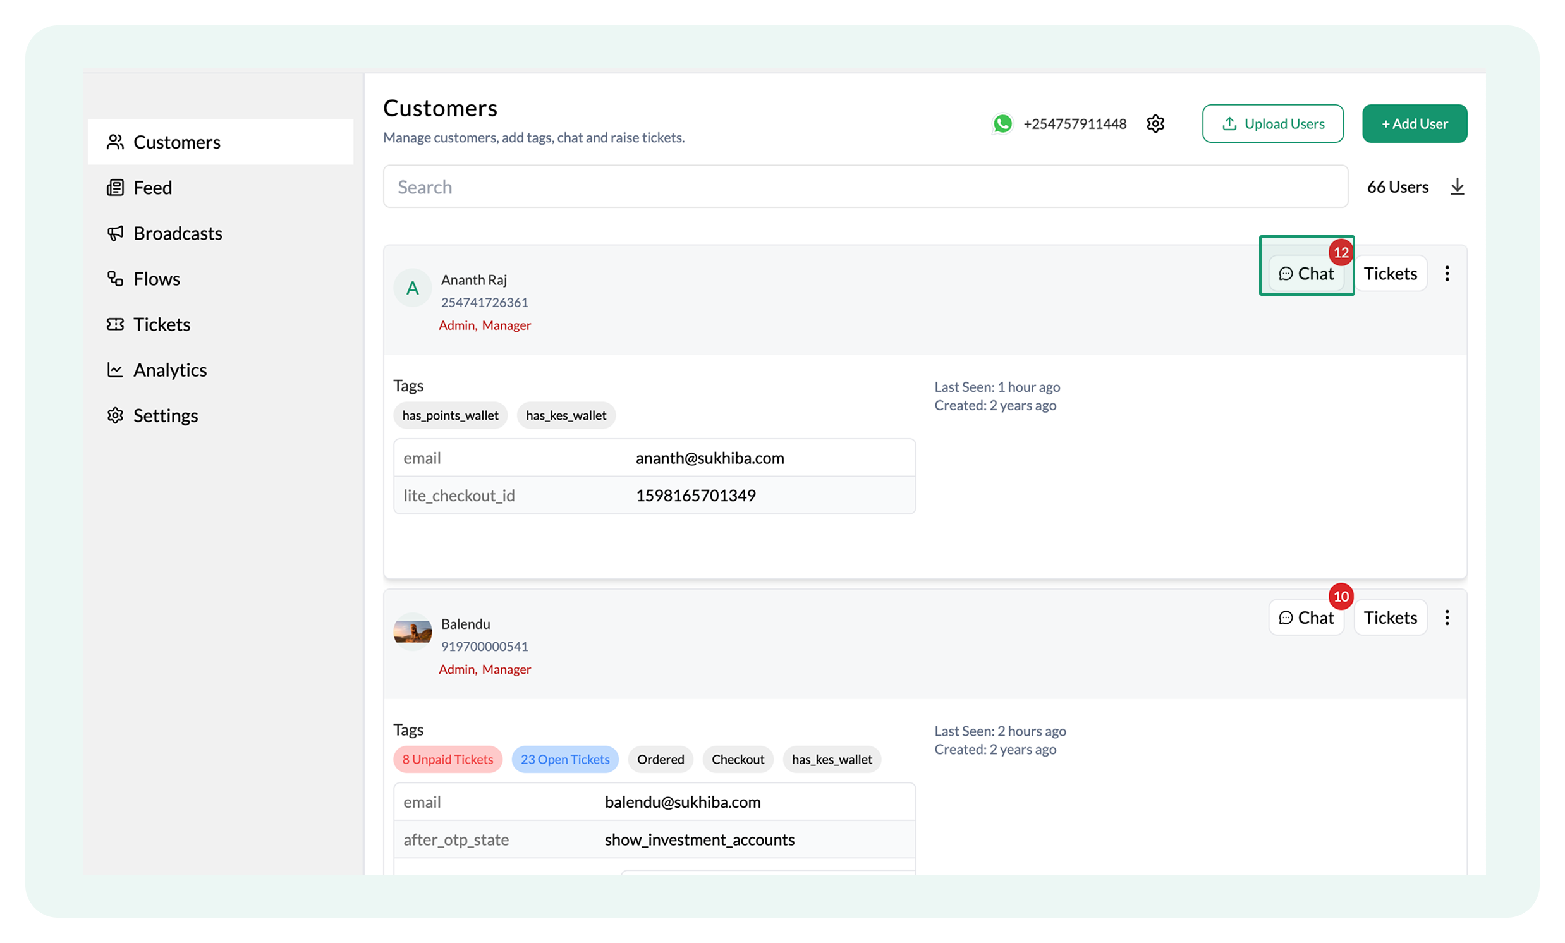
Task: Click Balendu's profile photo thumbnail
Action: (x=412, y=631)
